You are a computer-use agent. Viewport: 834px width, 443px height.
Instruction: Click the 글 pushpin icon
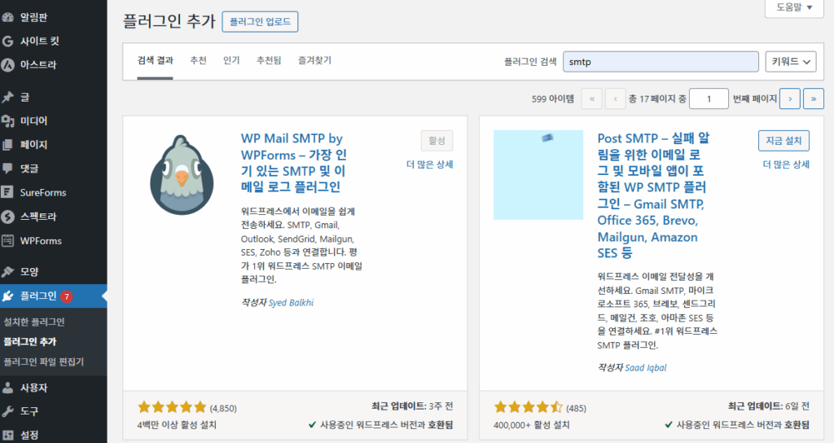click(x=7, y=98)
